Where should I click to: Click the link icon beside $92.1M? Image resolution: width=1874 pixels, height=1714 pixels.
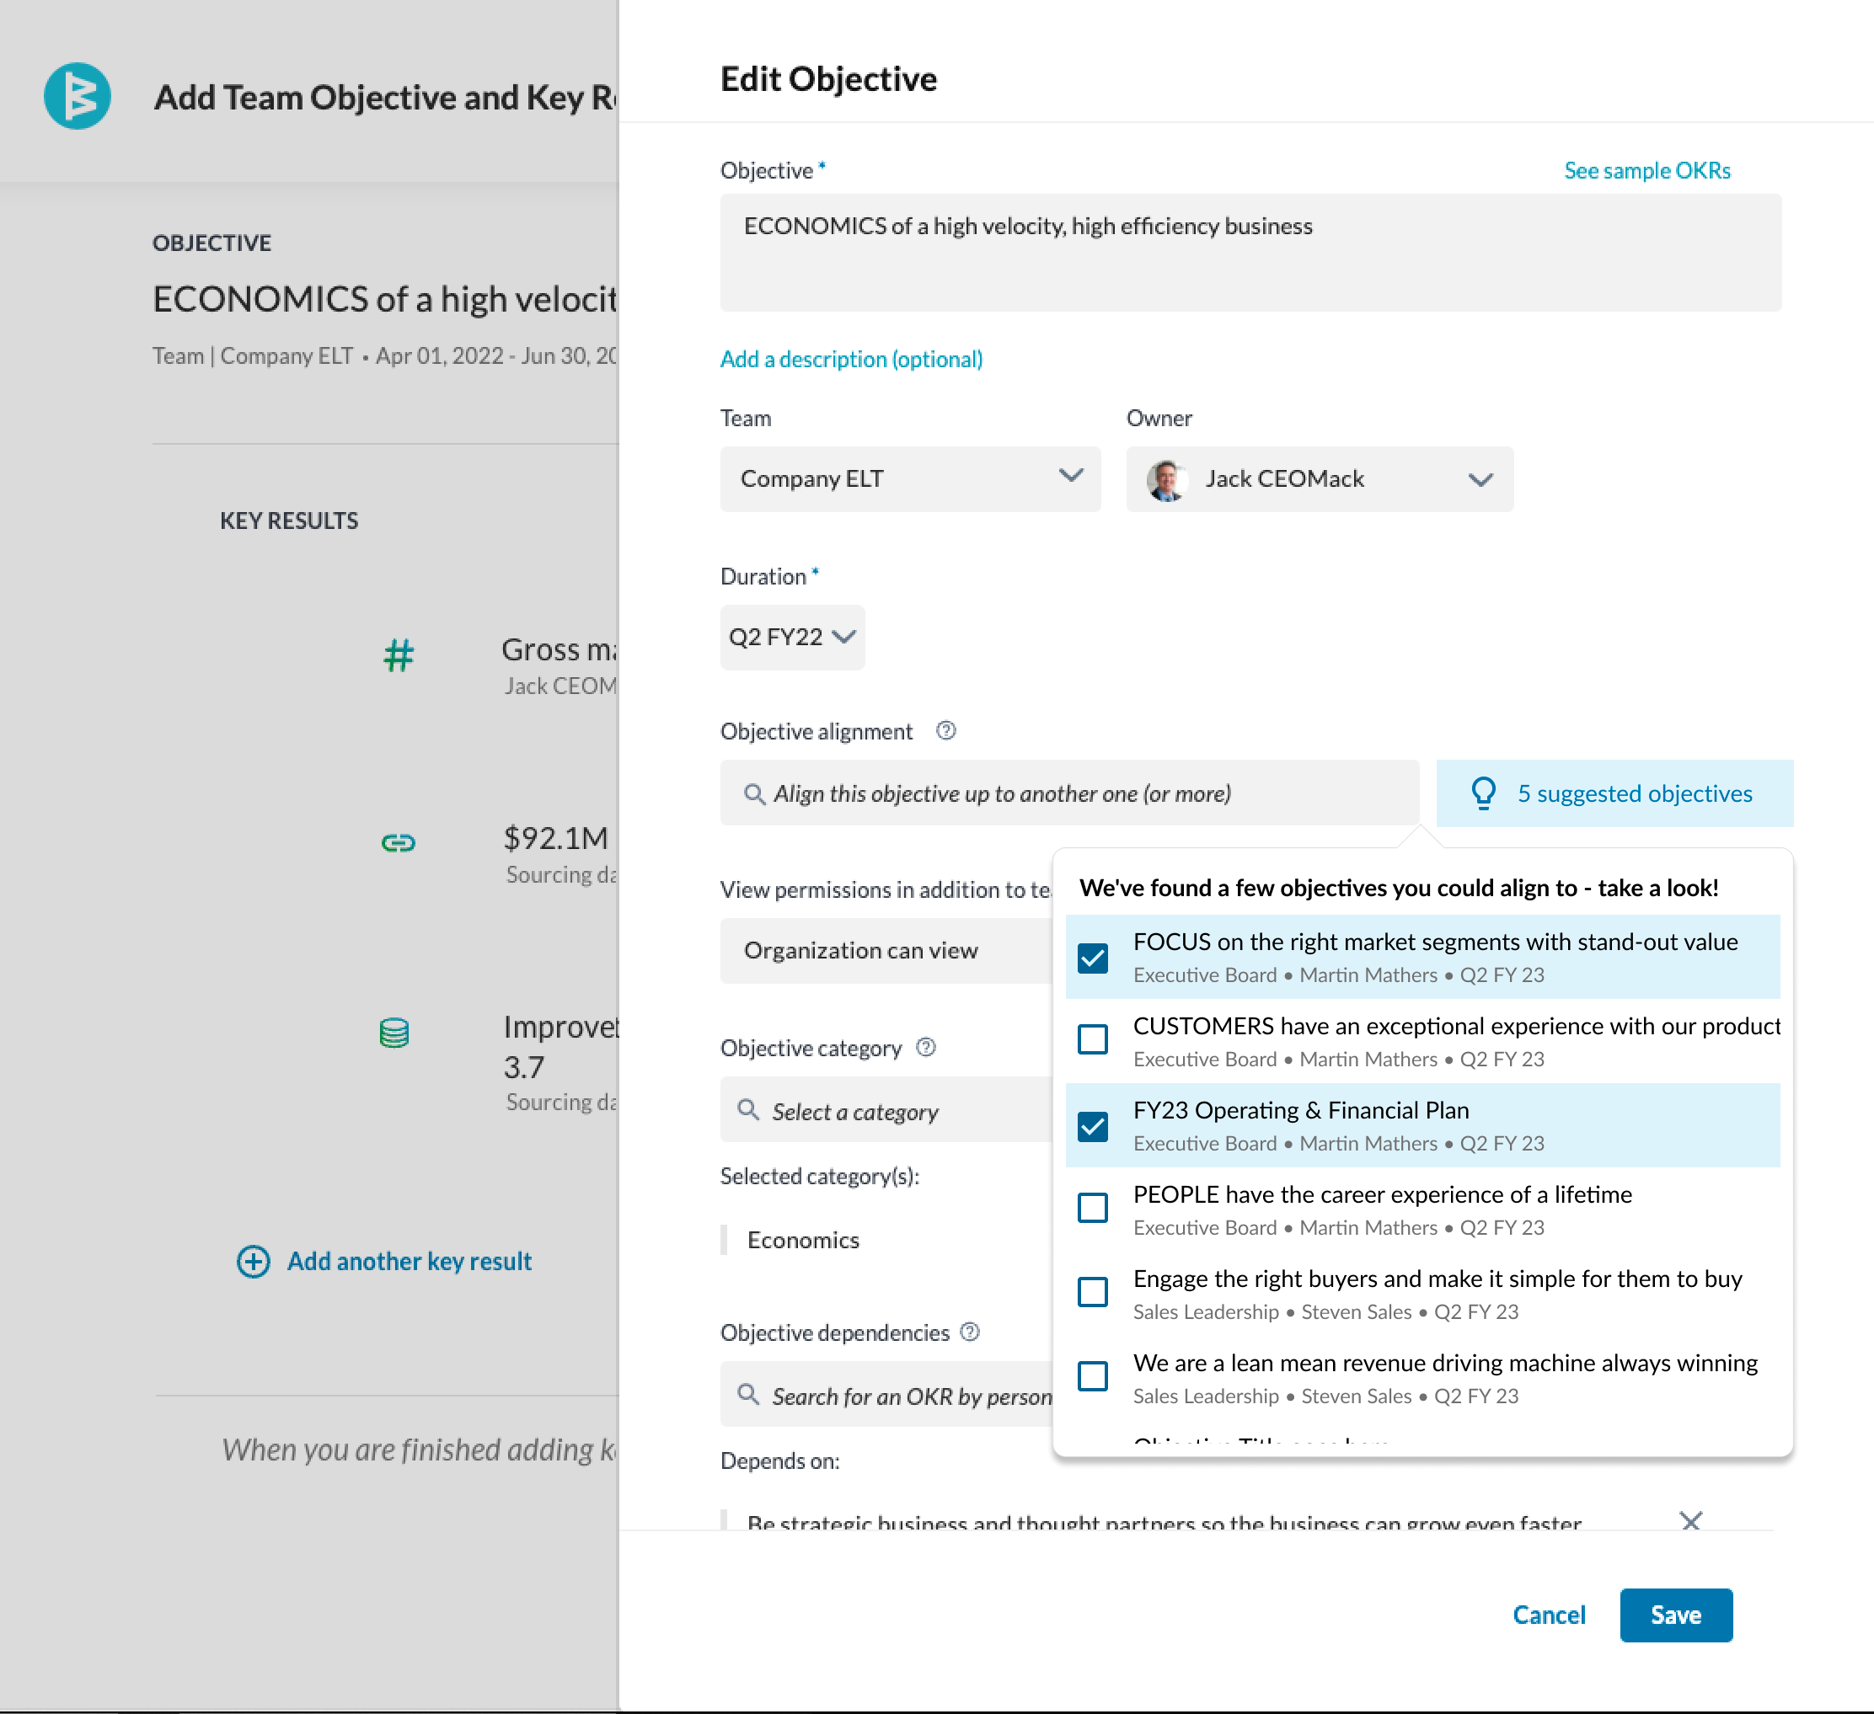(x=399, y=842)
